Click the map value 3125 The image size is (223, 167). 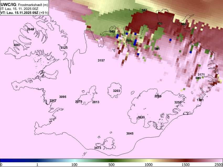pos(64,48)
